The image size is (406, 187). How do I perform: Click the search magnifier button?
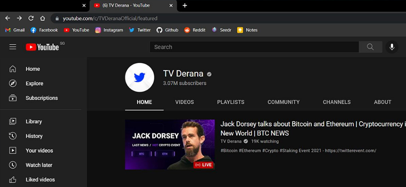click(370, 47)
